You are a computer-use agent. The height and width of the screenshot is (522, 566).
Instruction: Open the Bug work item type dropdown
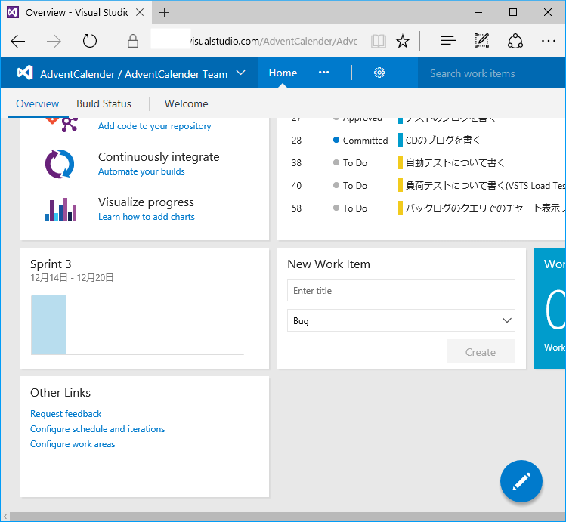click(401, 320)
